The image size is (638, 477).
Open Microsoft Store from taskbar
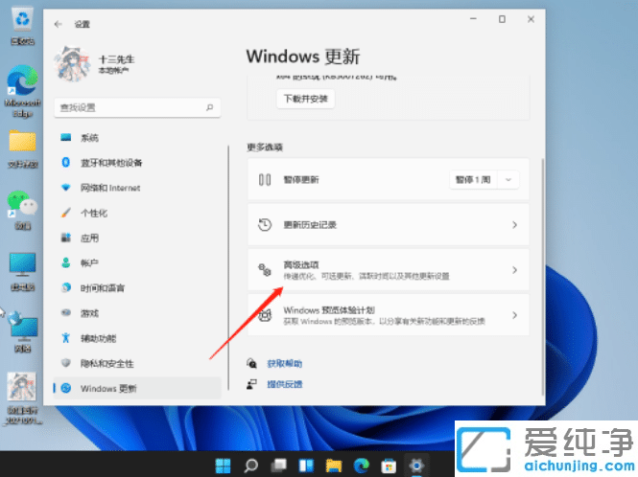click(389, 466)
